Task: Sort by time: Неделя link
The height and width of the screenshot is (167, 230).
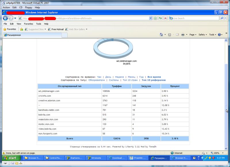Action: 119,77
